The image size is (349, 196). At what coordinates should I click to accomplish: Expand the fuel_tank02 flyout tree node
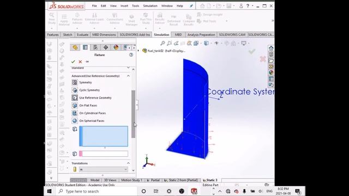click(x=138, y=51)
